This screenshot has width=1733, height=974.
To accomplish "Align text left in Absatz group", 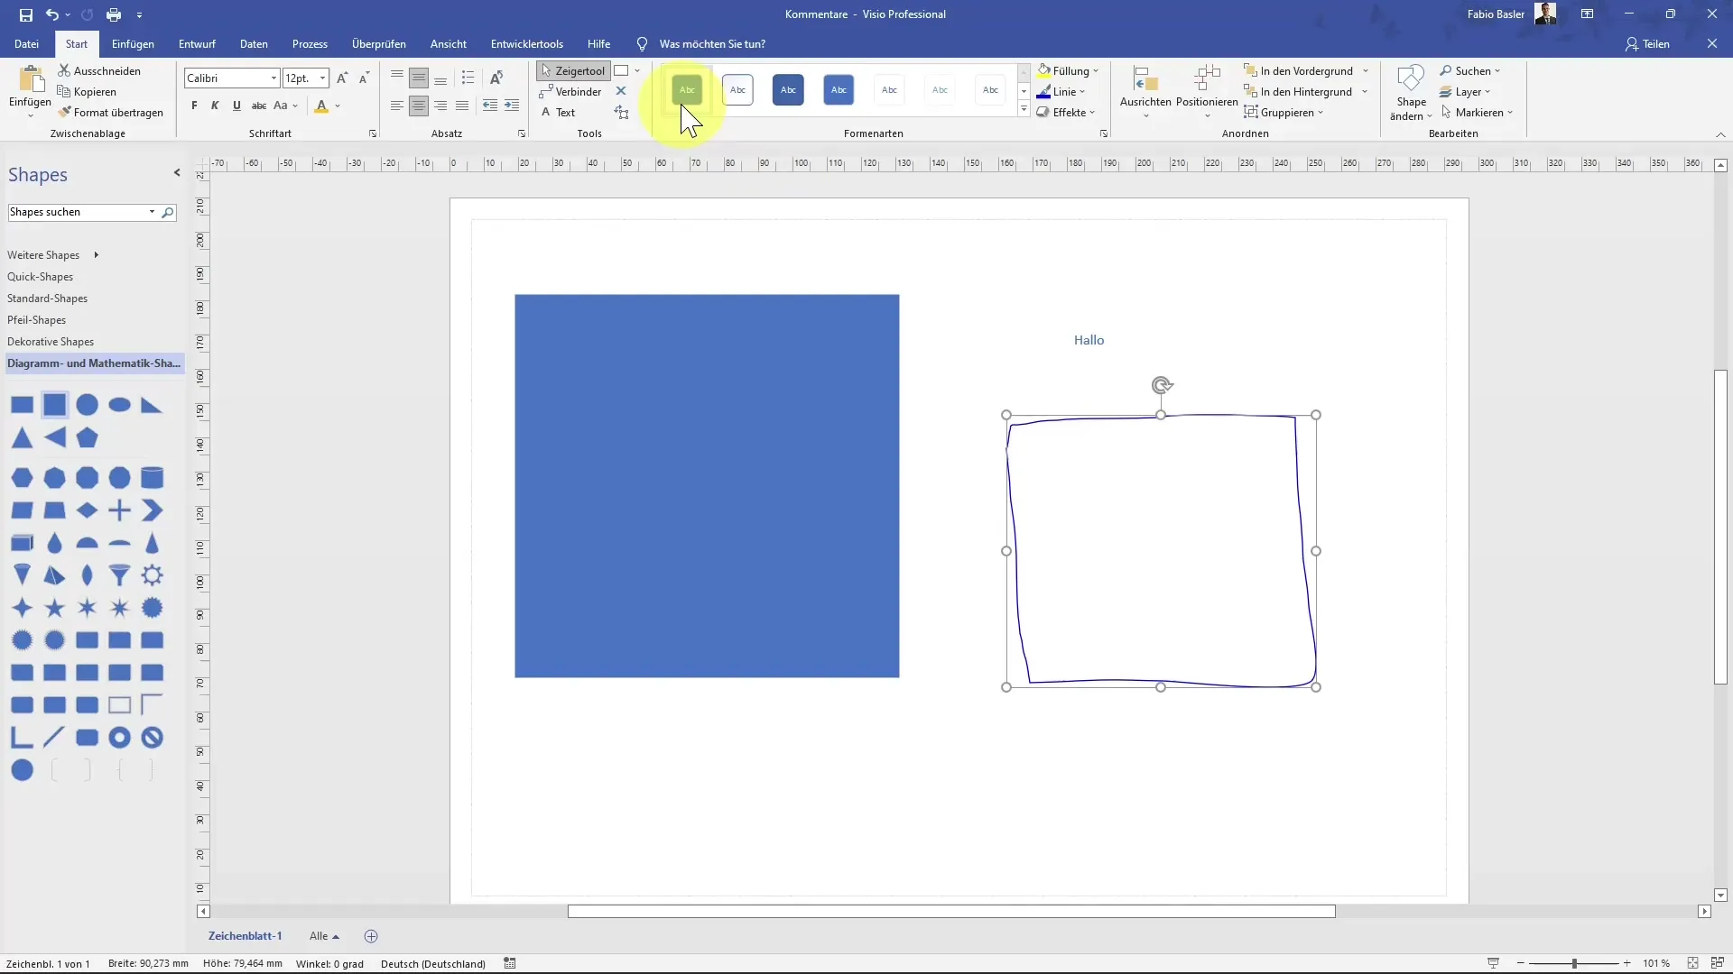I will pyautogui.click(x=397, y=106).
